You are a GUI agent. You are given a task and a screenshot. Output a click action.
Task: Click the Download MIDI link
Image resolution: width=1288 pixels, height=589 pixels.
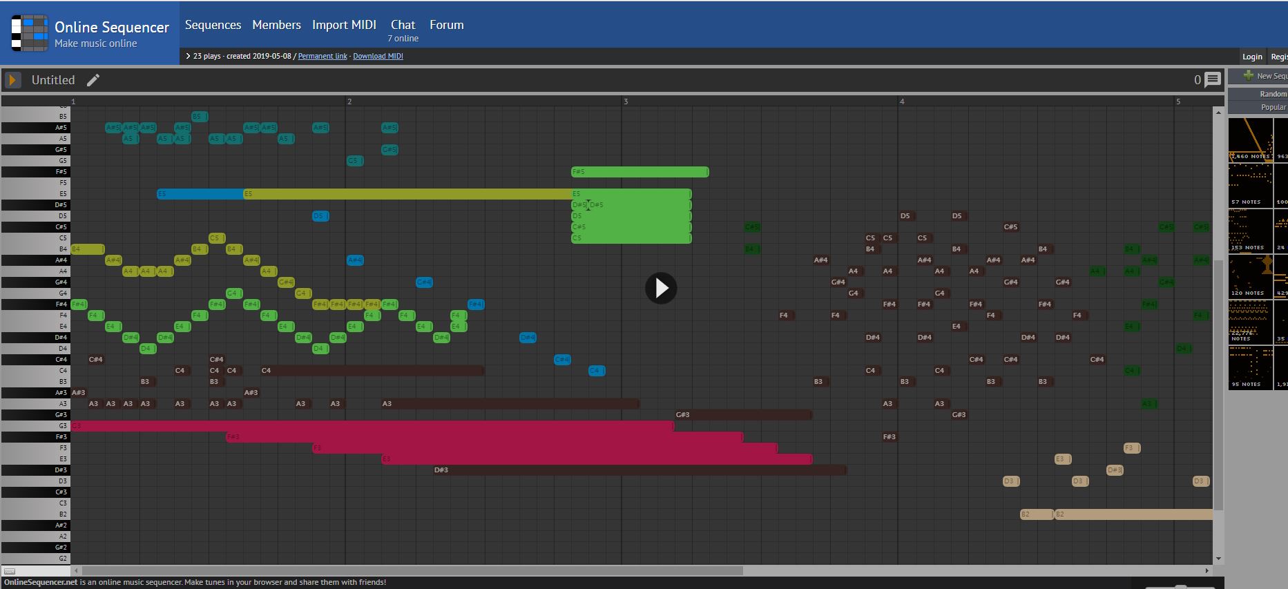pos(378,56)
